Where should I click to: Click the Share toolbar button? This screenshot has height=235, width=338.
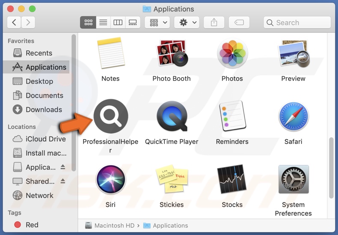214,22
